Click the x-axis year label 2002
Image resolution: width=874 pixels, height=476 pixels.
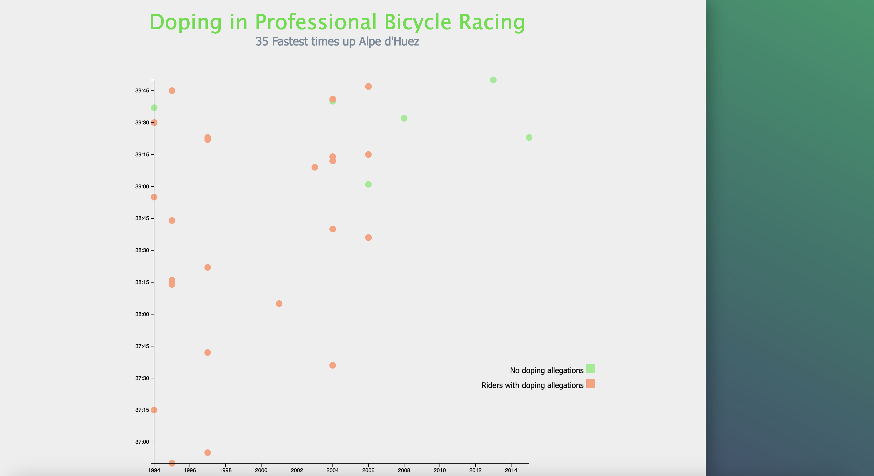pos(297,470)
